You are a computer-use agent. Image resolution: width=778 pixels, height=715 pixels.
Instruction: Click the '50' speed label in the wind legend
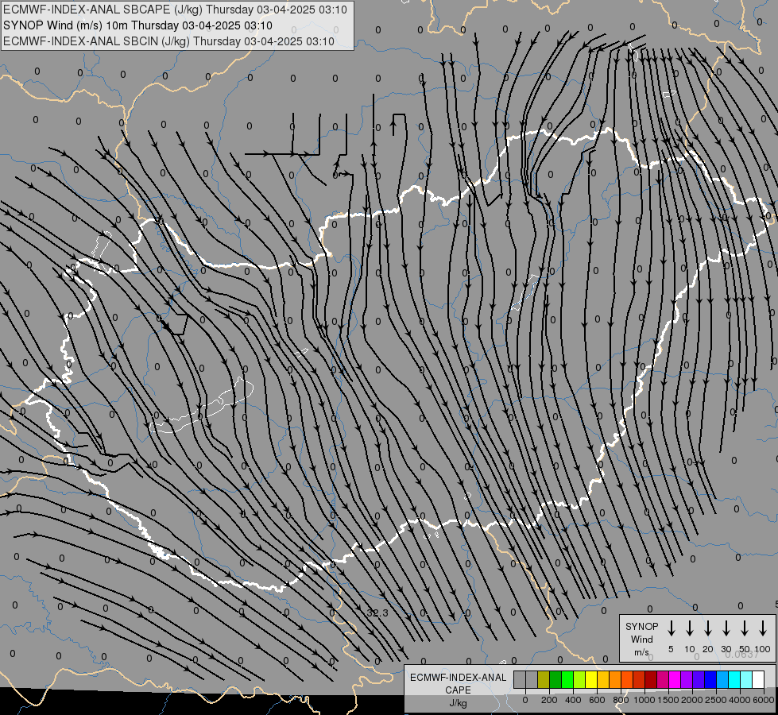click(x=745, y=649)
